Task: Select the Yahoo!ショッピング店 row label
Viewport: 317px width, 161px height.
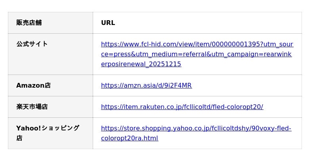Action: coord(48,128)
